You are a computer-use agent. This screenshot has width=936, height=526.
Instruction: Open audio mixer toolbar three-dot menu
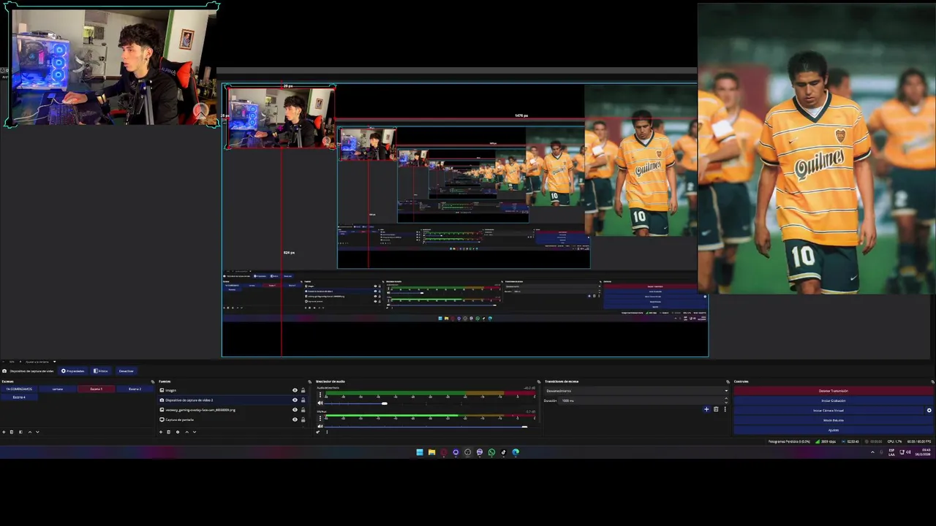pyautogui.click(x=327, y=432)
